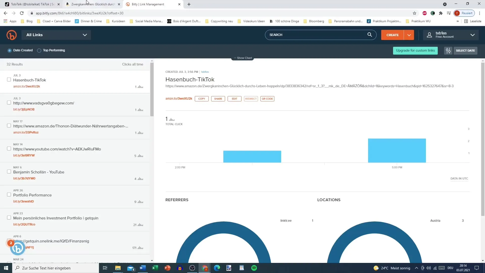Click the Windows taskbar search box
This screenshot has height=273, width=485.
click(56, 268)
